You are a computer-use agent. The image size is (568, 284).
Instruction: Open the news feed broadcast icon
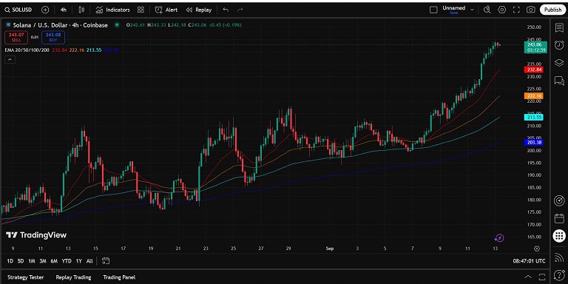[559, 257]
